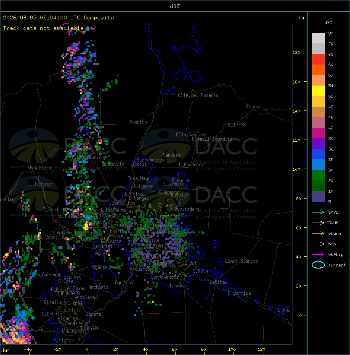Click the 'Track data not available' message
The image size is (350, 355).
click(43, 28)
